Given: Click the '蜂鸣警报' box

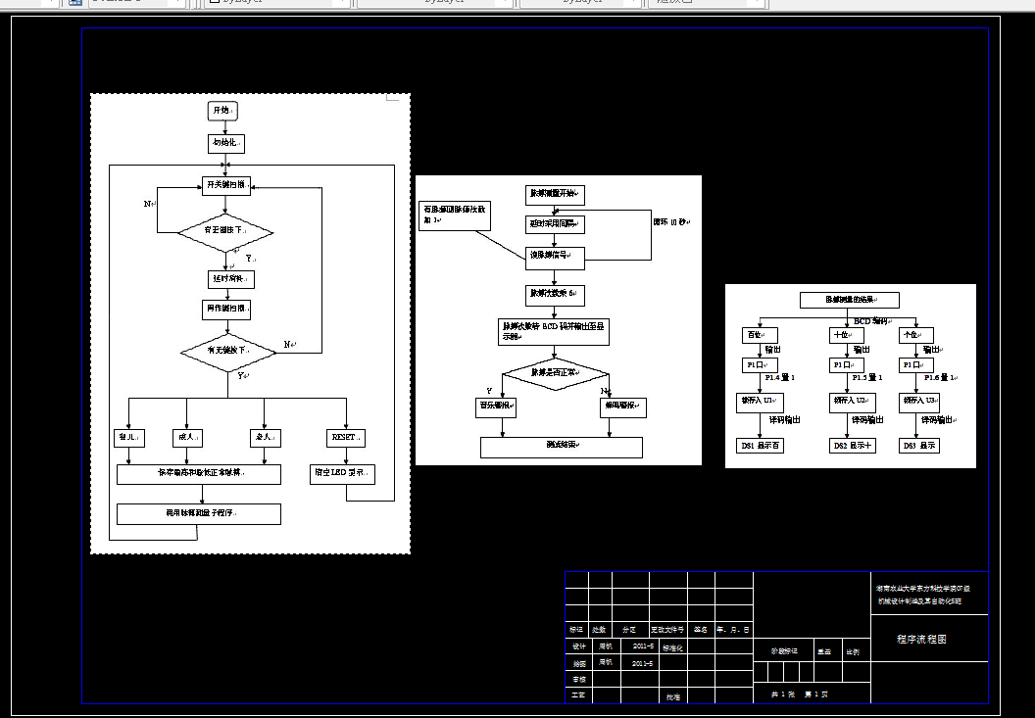Looking at the screenshot, I should tap(622, 407).
